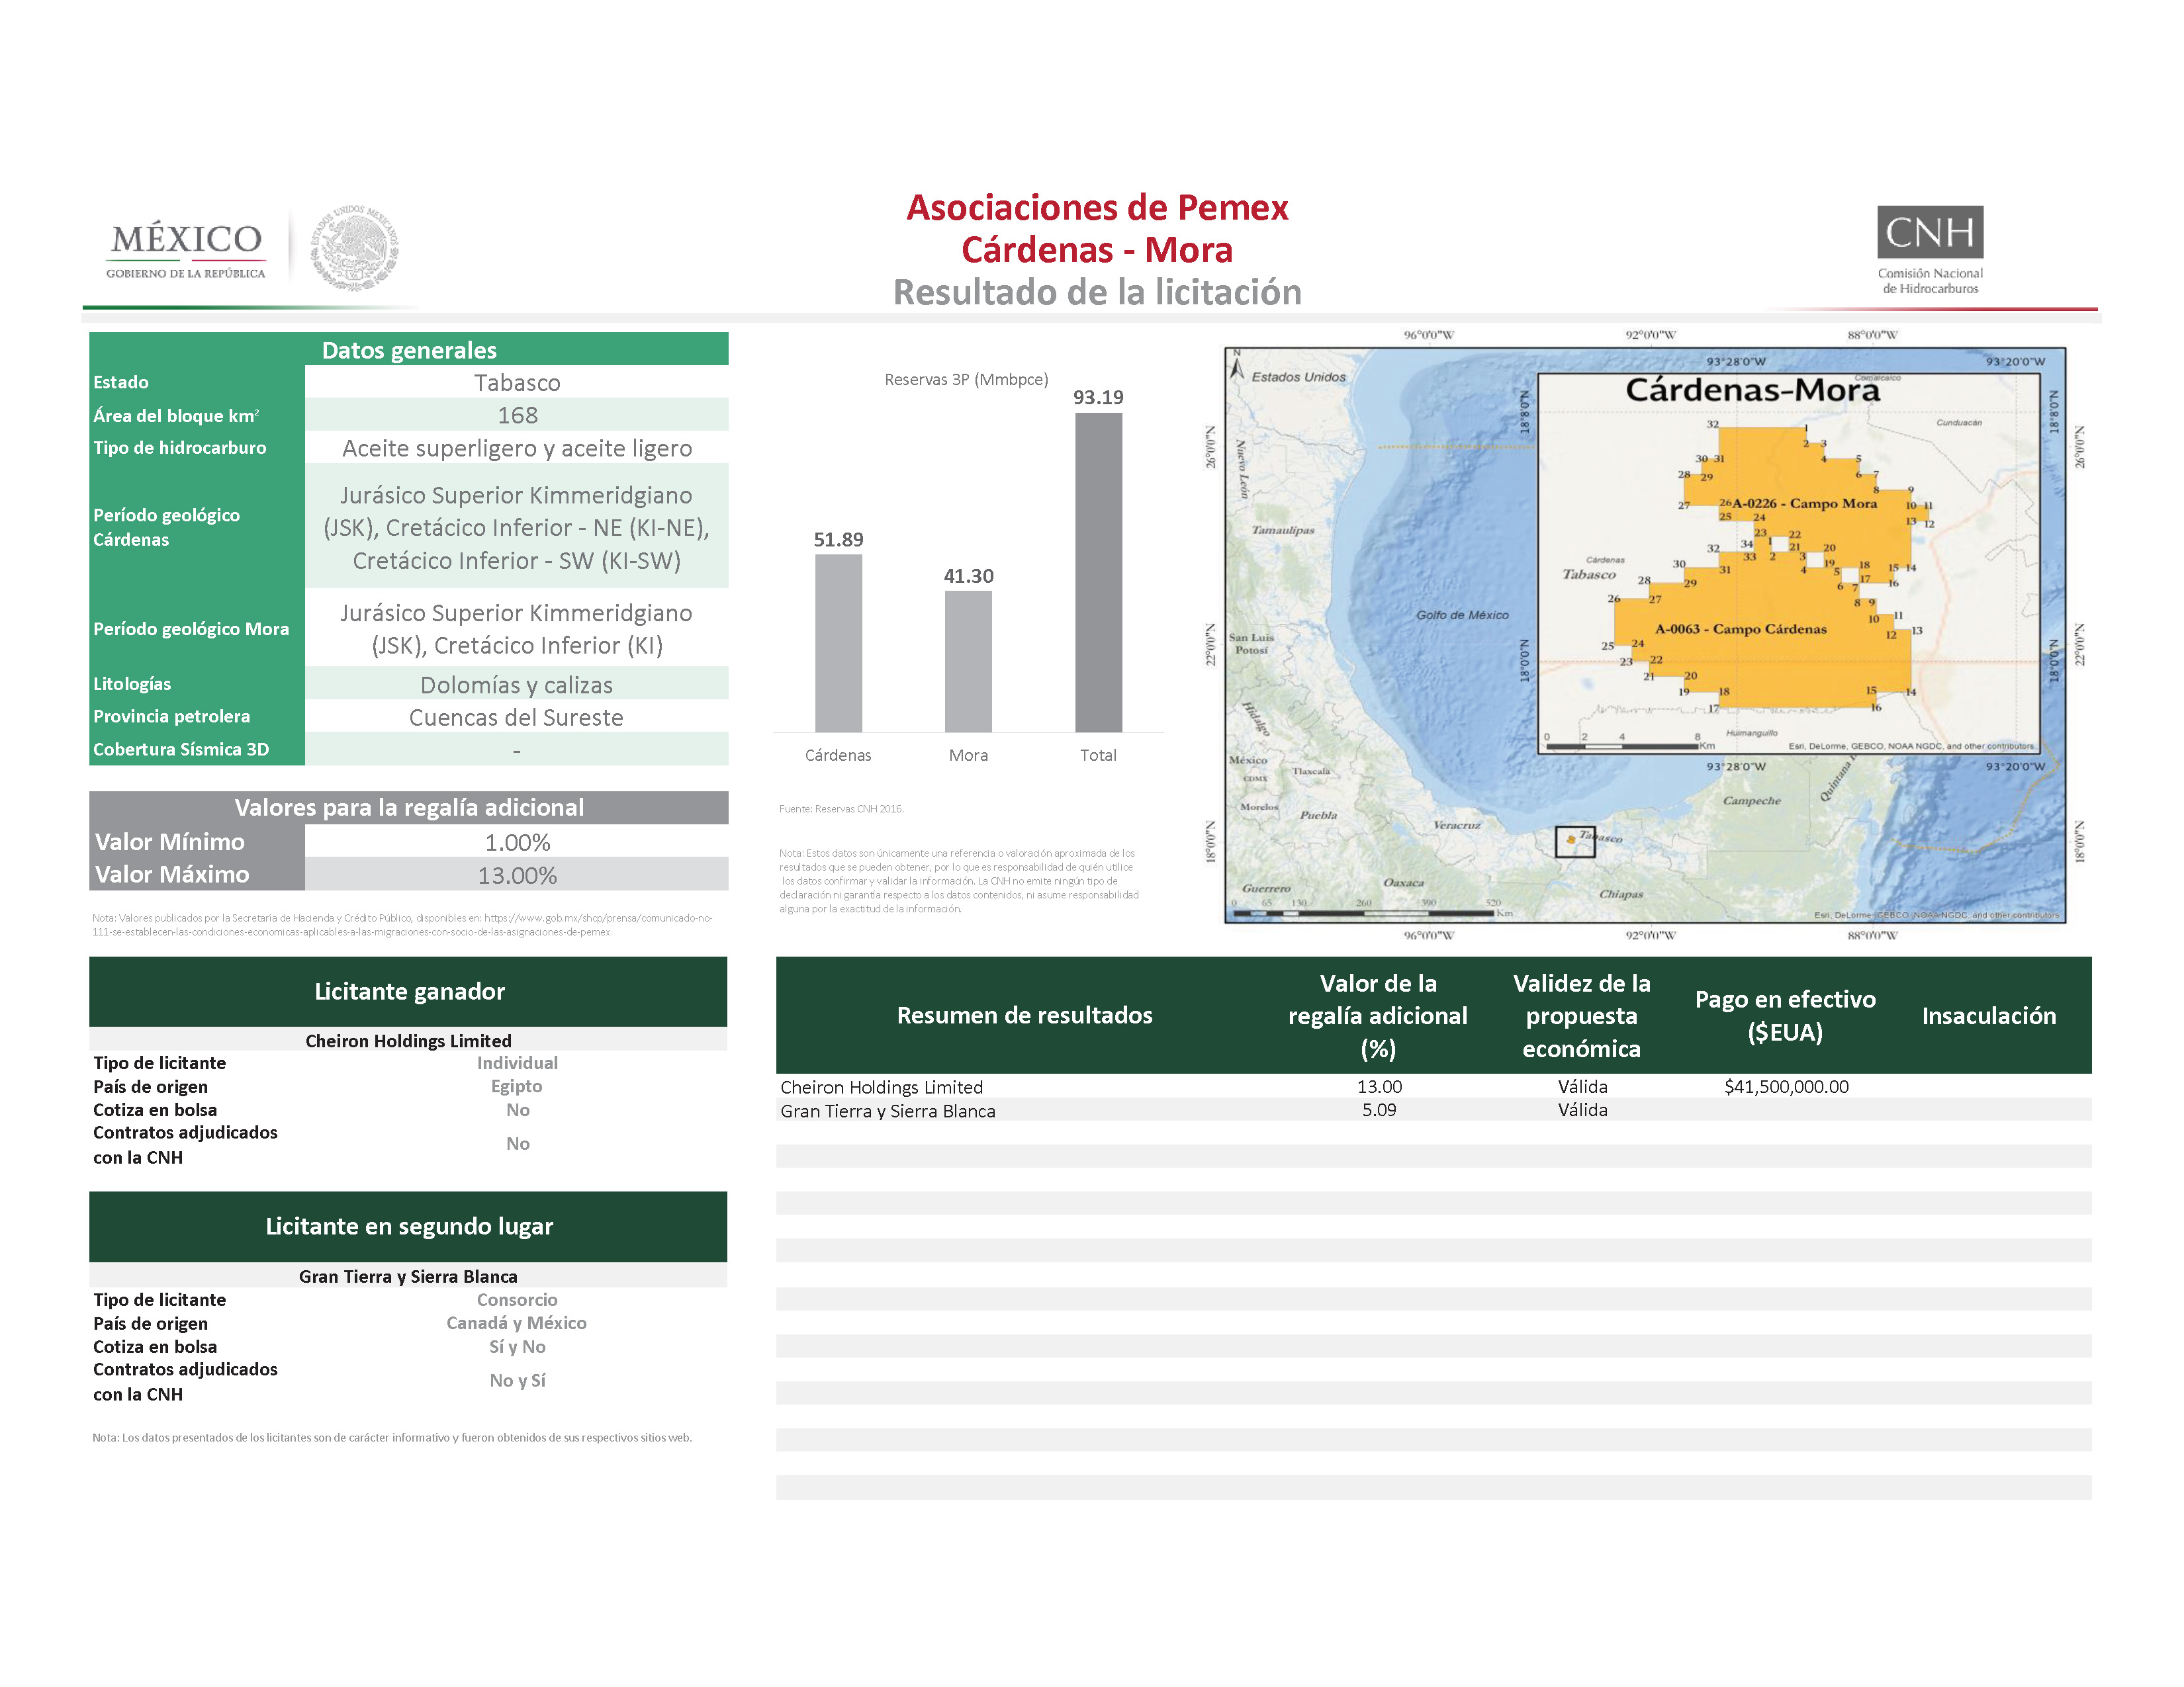Screen dimensions: 2184x1687
Task: Click the chart title 'Reservas 3P (Mmbpce)'
Action: tap(966, 380)
